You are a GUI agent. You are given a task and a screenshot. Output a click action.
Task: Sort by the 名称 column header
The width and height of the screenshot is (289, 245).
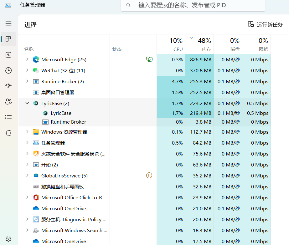64,44
